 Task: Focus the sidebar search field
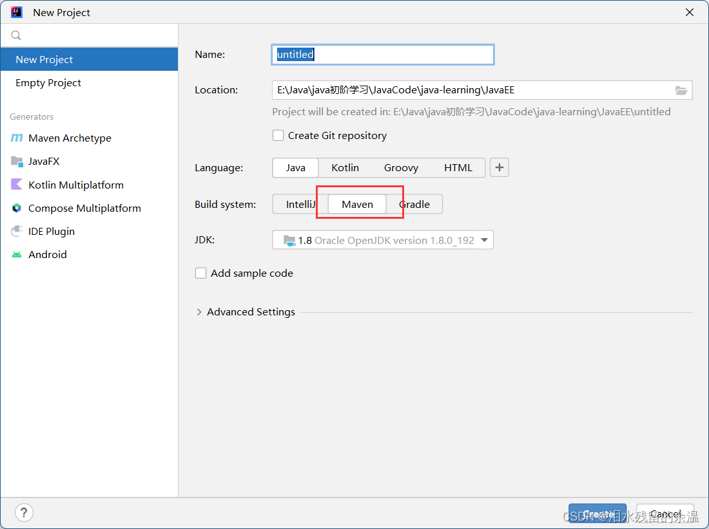89,35
